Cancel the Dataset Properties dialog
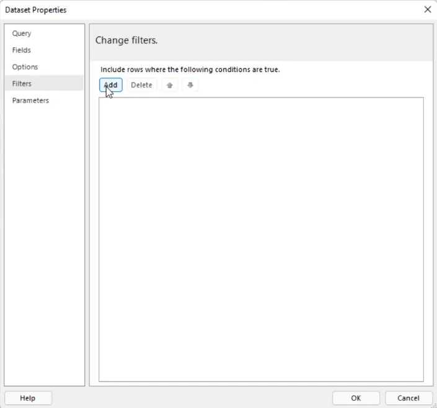The height and width of the screenshot is (408, 437). point(408,398)
